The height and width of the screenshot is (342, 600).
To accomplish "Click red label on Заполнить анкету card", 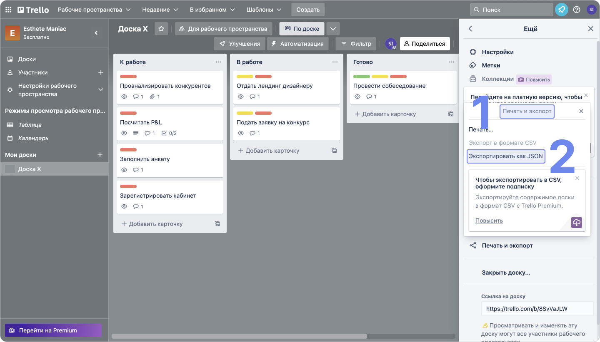I will (x=128, y=150).
